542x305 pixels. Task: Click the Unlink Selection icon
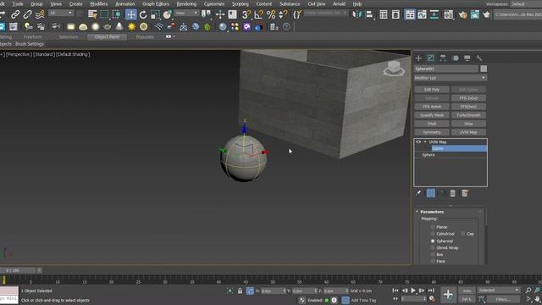[x=27, y=14]
